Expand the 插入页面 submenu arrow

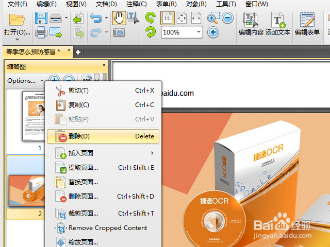153,153
